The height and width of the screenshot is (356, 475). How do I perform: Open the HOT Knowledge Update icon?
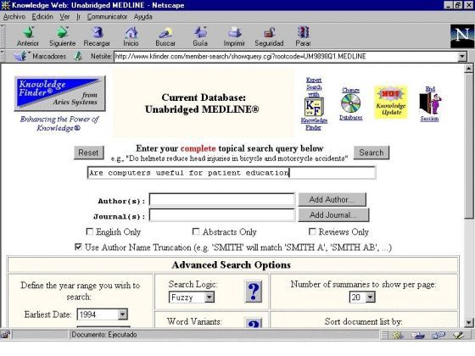click(391, 102)
